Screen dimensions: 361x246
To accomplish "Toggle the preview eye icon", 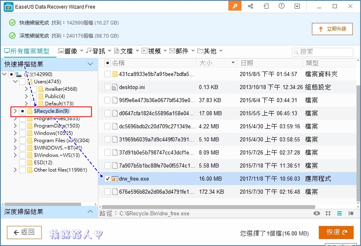I will 317,213.
